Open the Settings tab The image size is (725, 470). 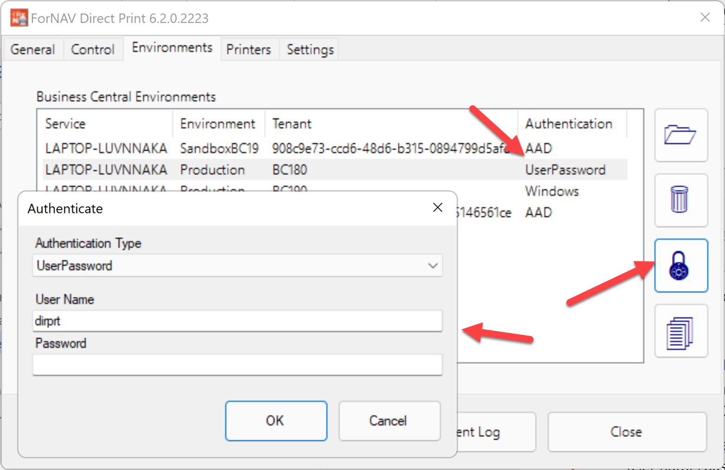coord(310,49)
